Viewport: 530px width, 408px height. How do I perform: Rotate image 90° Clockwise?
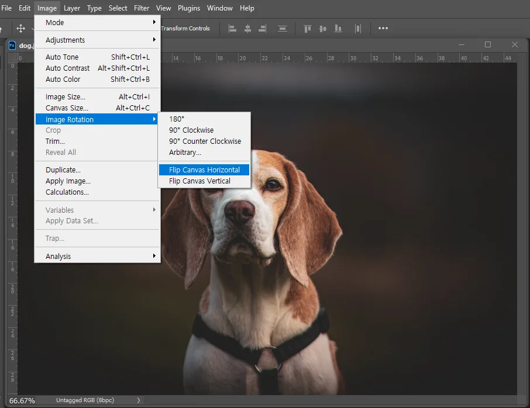tap(204, 130)
